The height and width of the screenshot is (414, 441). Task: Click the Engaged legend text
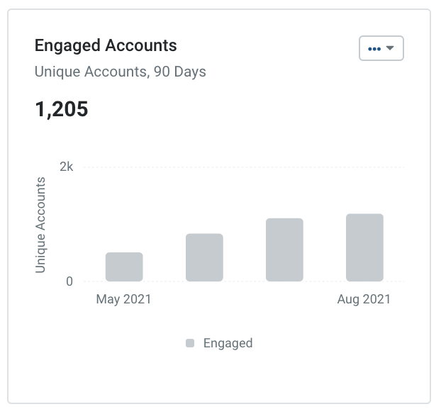click(228, 343)
